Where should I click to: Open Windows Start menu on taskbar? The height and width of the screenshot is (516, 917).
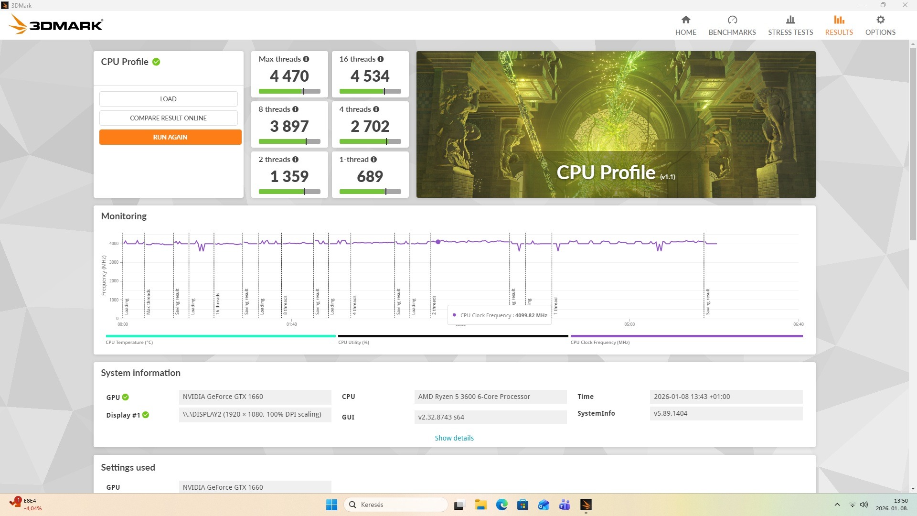[331, 505]
